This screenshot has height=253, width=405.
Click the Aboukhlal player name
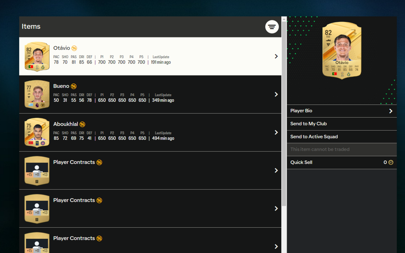pyautogui.click(x=65, y=124)
